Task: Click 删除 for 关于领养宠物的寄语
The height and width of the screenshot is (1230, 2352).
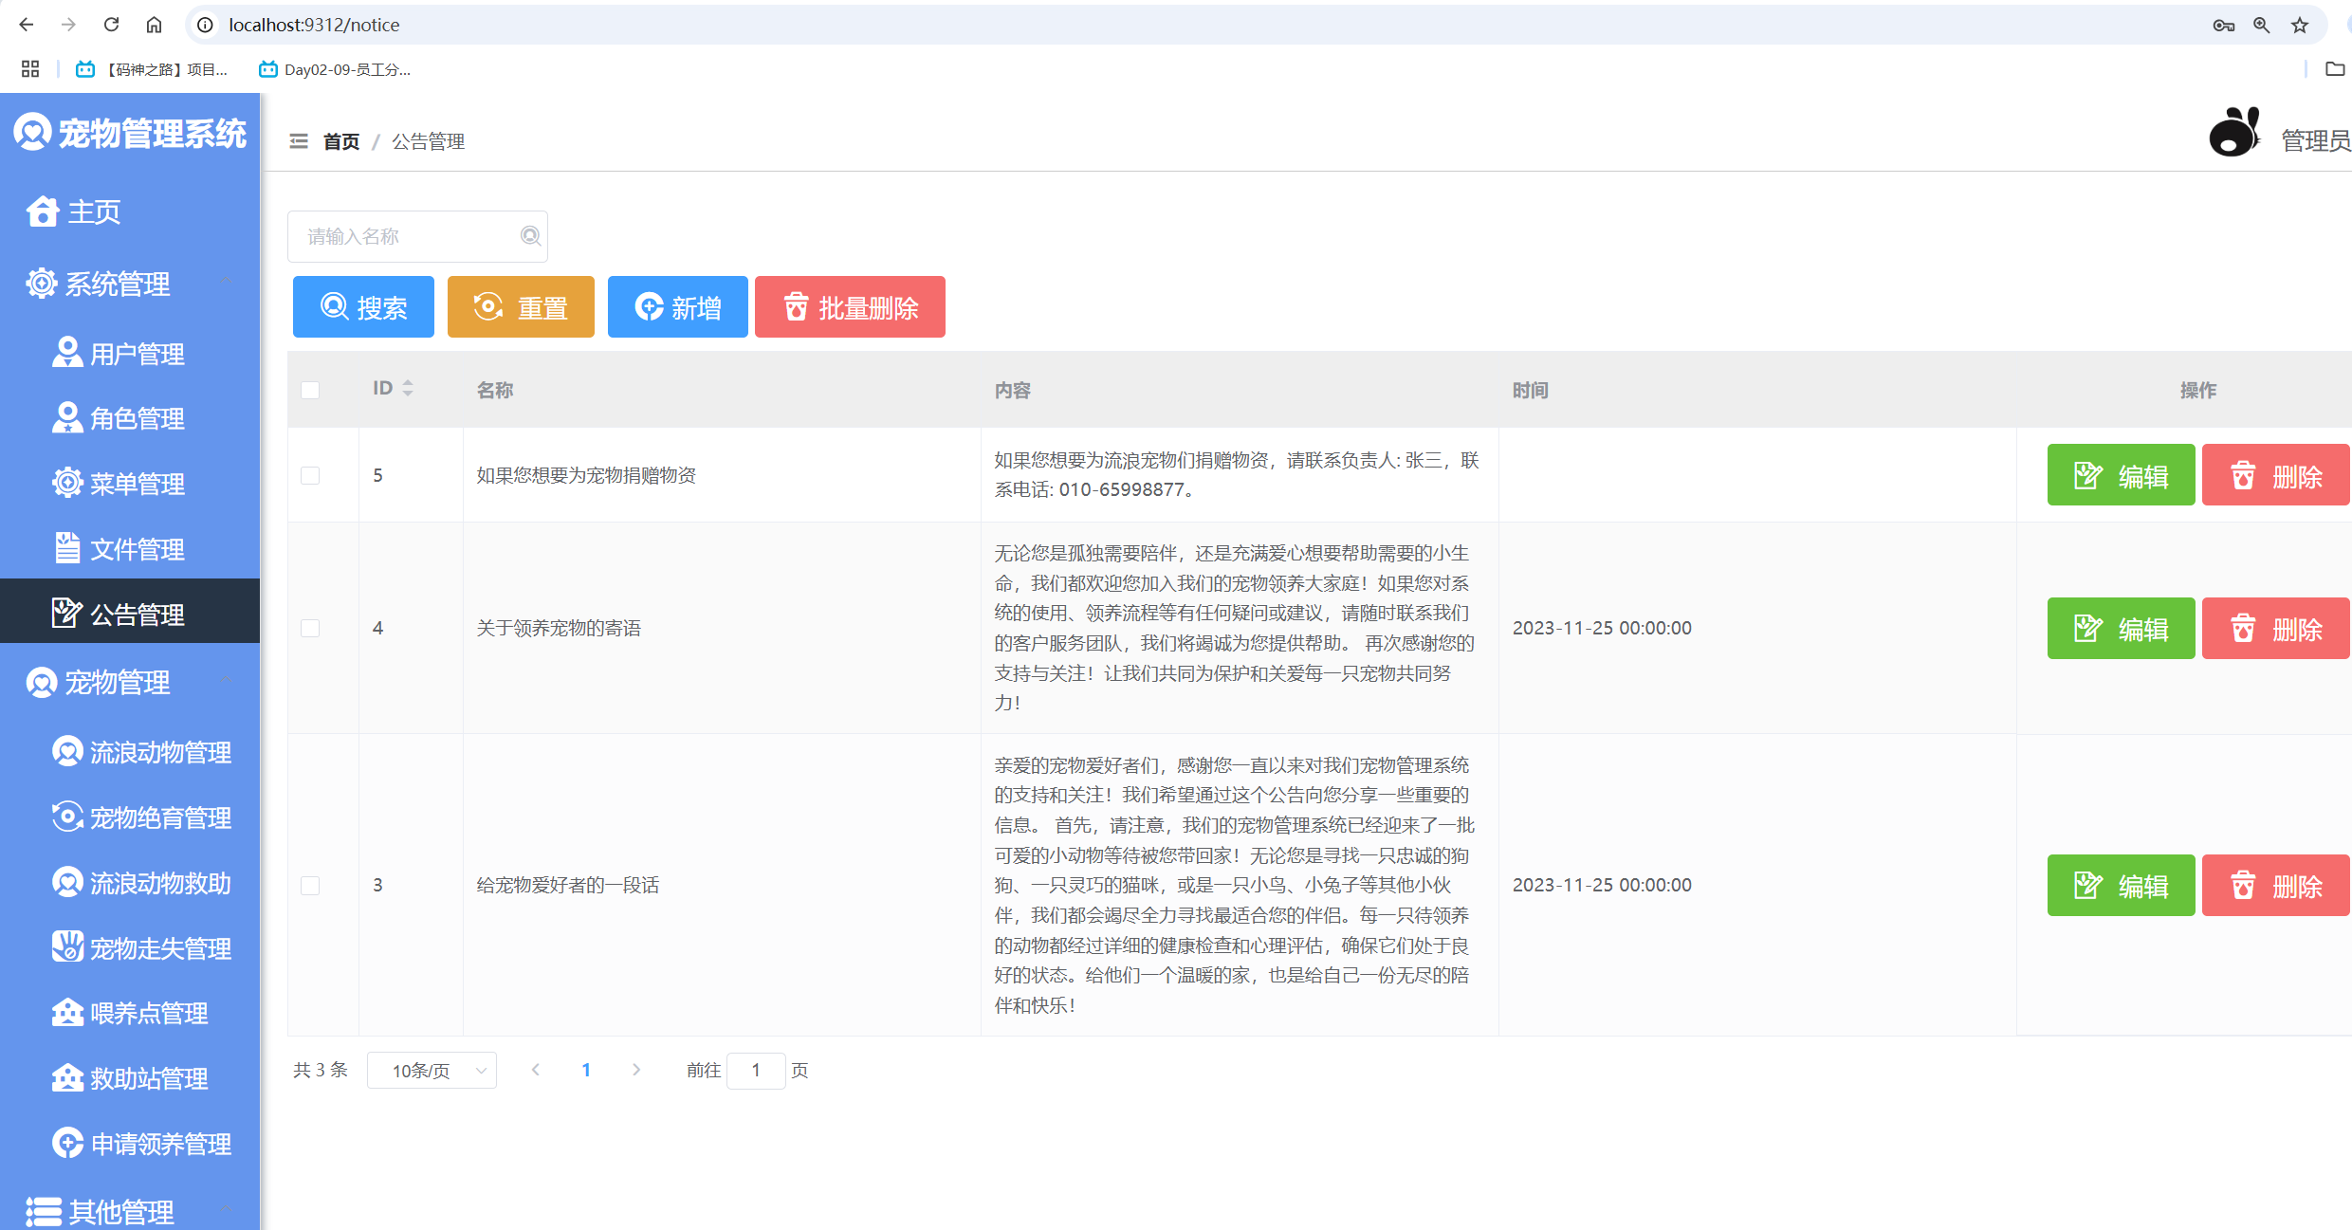Action: click(2276, 629)
